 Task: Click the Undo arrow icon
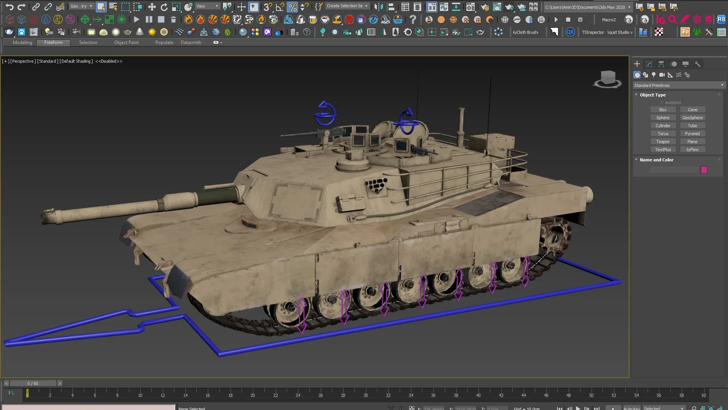point(9,6)
